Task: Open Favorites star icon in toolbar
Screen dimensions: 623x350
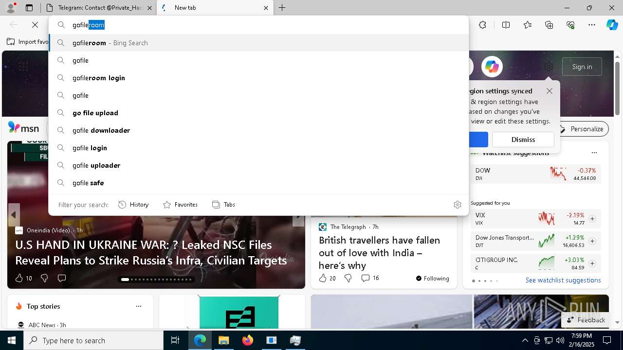Action: pos(528,25)
